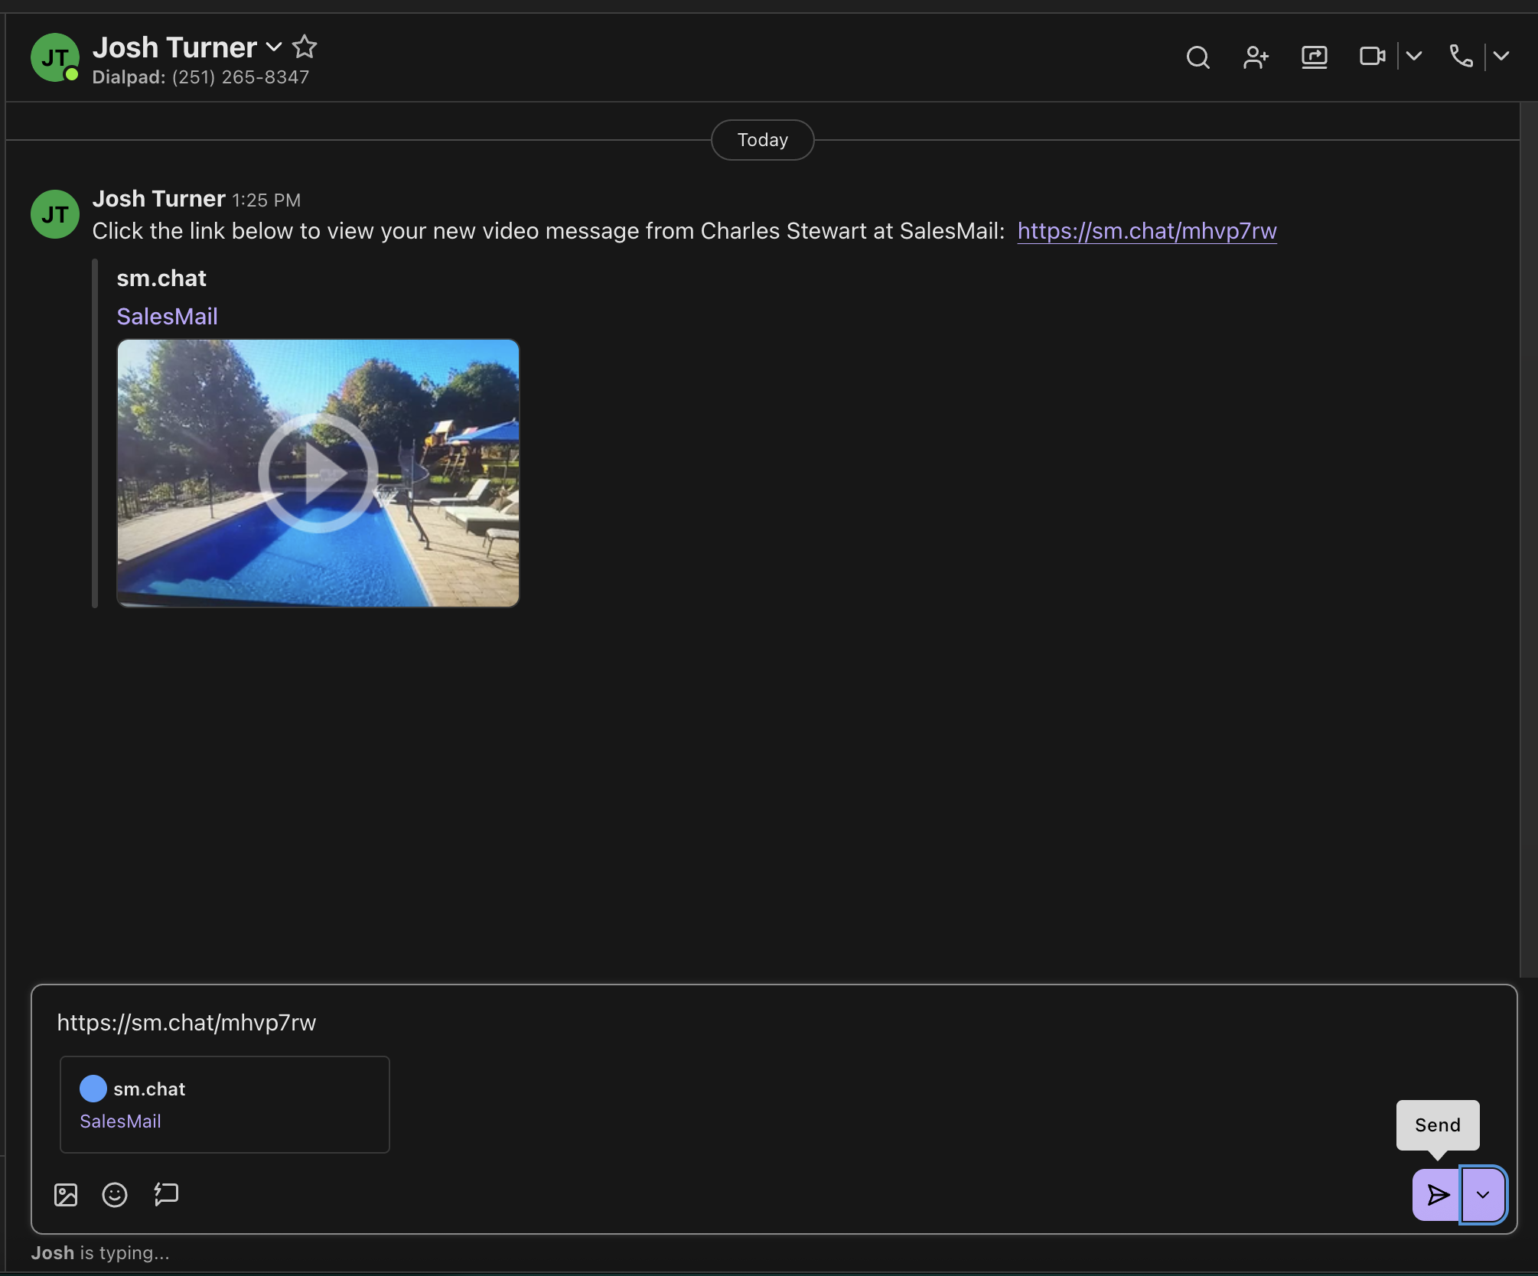Expand phone call options chevron

[1501, 57]
